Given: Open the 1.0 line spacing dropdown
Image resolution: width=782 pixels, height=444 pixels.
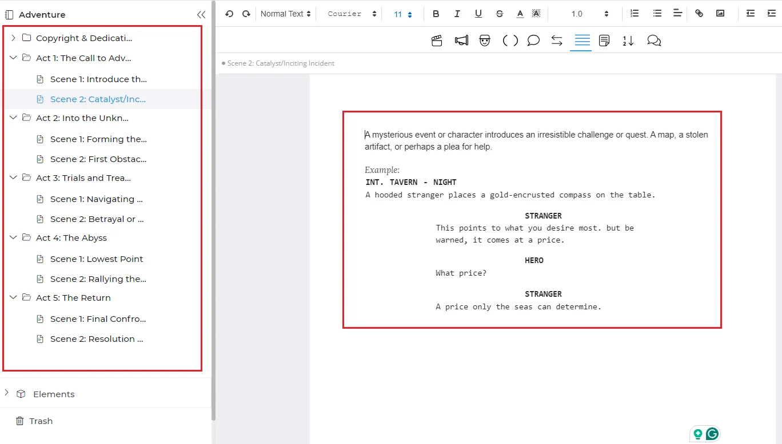Looking at the screenshot, I should click(x=590, y=14).
